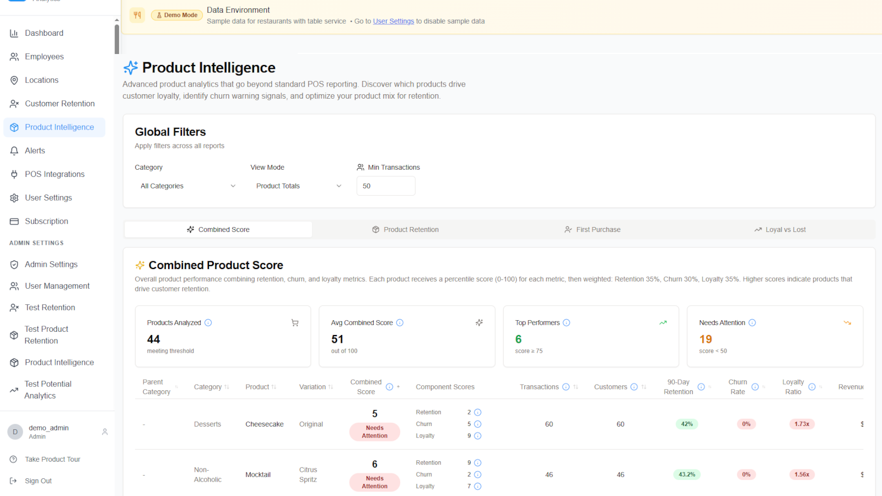The image size is (882, 496).
Task: Open Customer Retention section
Action: pos(59,103)
